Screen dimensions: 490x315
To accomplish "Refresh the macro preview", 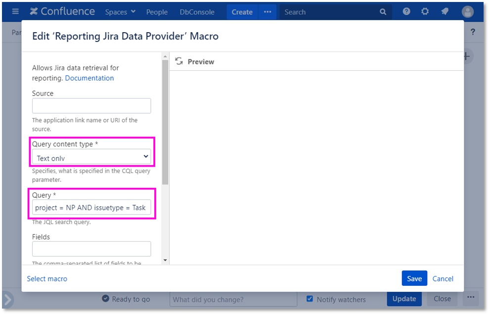I will pos(179,61).
